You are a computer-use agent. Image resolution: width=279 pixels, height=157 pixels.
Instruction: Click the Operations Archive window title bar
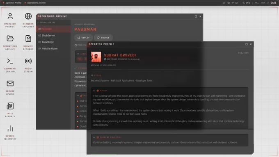click(119, 16)
